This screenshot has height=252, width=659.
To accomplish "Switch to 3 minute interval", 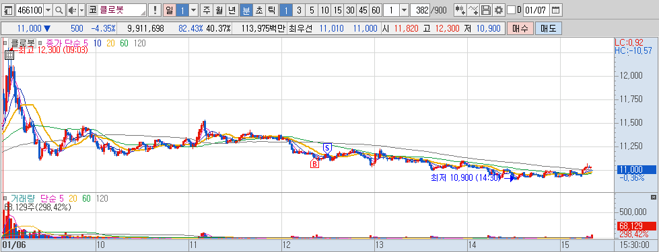I will 299,10.
